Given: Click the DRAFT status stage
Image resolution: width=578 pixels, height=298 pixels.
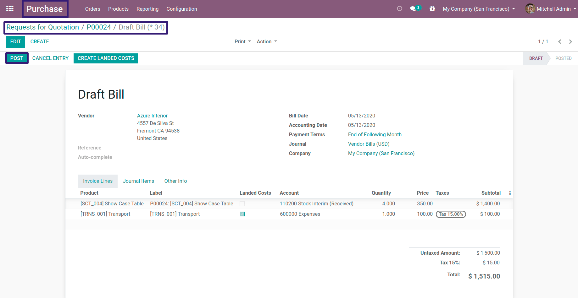Looking at the screenshot, I should pyautogui.click(x=536, y=58).
